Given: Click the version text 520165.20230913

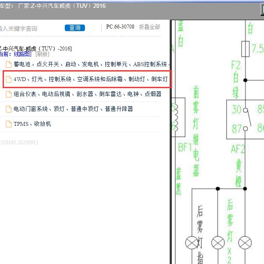Looking at the screenshot, I should pyautogui.click(x=19, y=143).
